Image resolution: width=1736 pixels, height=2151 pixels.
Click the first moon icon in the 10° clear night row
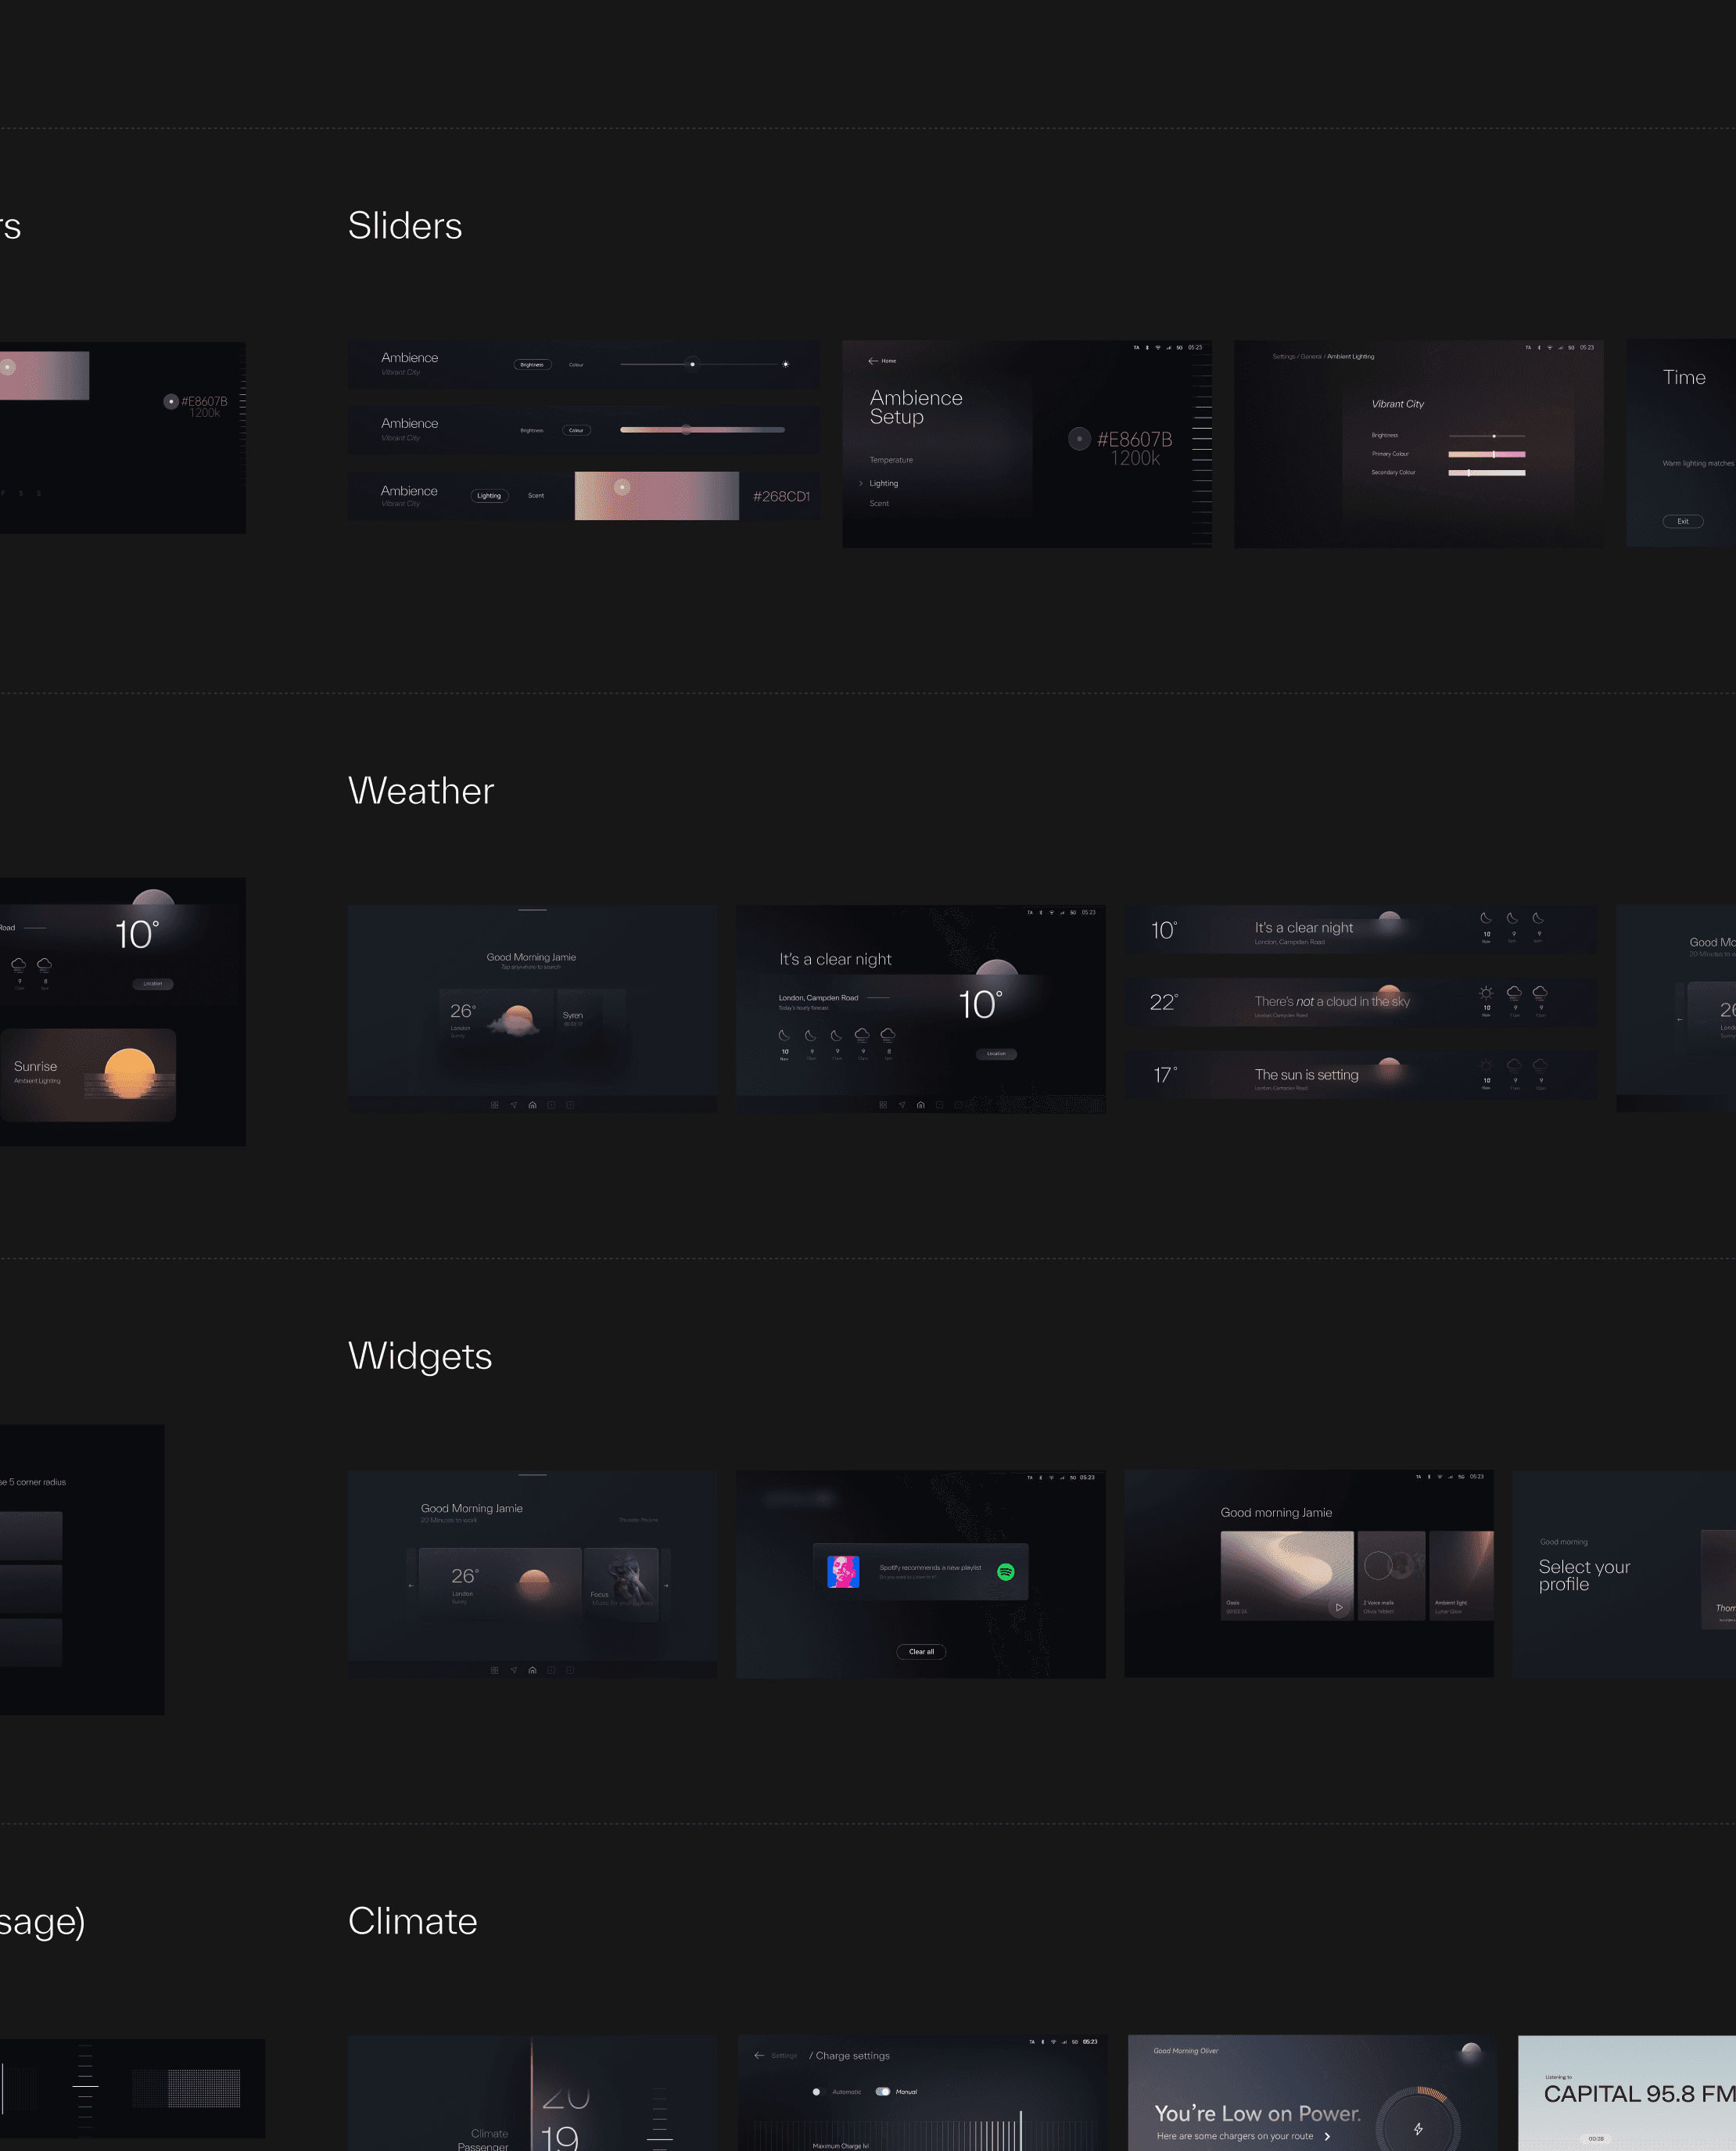(x=1486, y=918)
